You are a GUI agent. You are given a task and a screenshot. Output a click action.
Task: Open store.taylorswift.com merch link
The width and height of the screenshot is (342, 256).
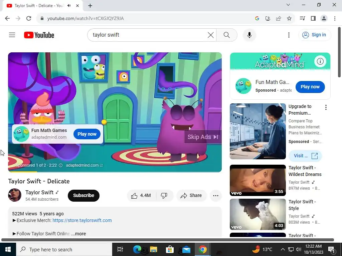[82, 220]
